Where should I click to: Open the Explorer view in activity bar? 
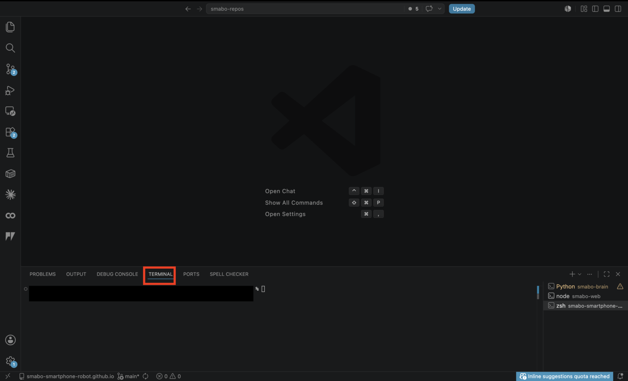click(10, 27)
